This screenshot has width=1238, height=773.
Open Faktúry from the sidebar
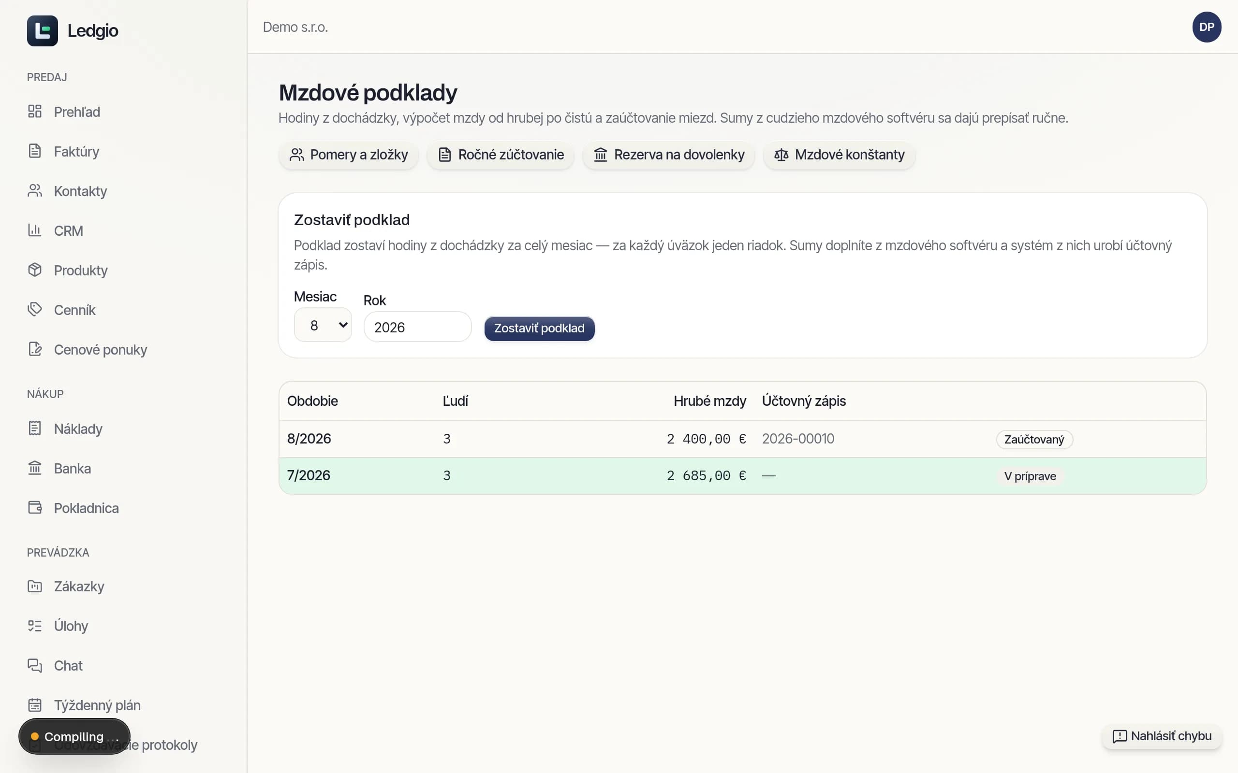point(76,151)
